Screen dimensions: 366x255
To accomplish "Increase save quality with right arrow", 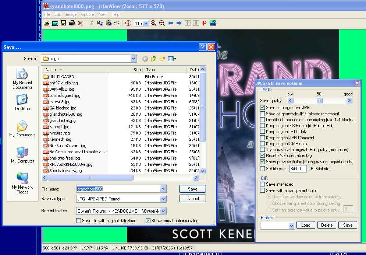I will click(349, 101).
